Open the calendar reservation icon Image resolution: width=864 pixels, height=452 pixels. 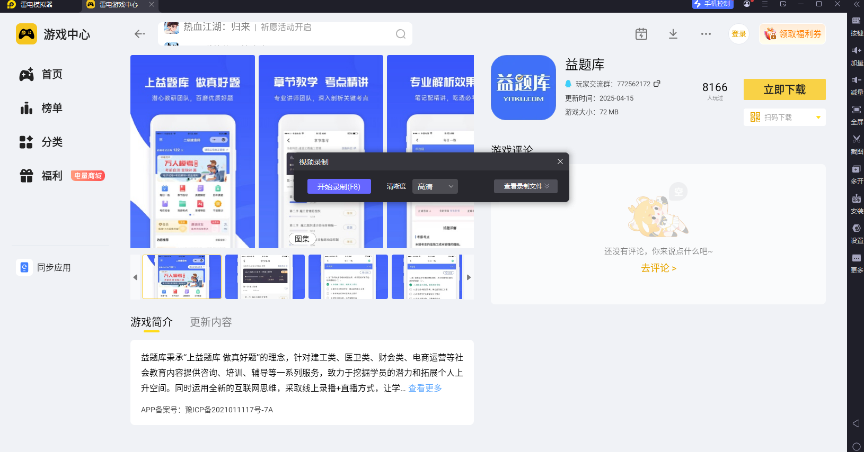click(641, 34)
